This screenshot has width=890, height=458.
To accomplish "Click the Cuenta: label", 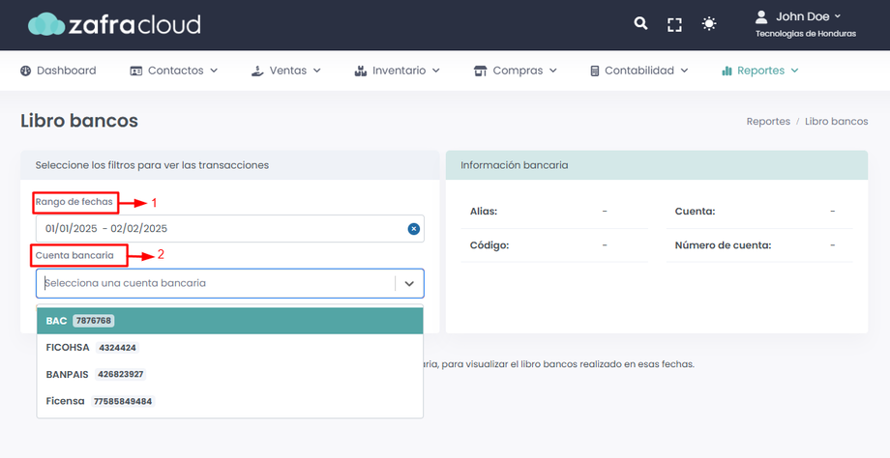I will coord(695,212).
